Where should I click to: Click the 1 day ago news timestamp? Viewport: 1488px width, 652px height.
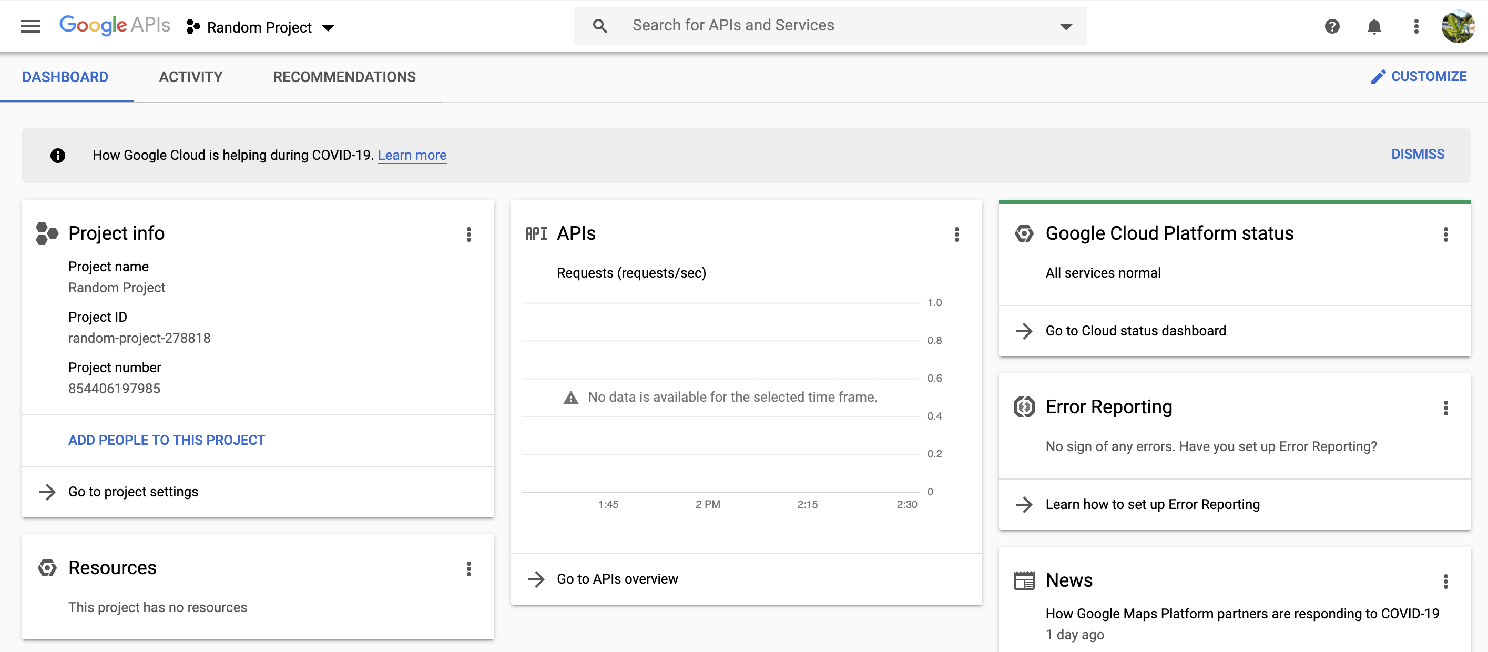coord(1074,635)
